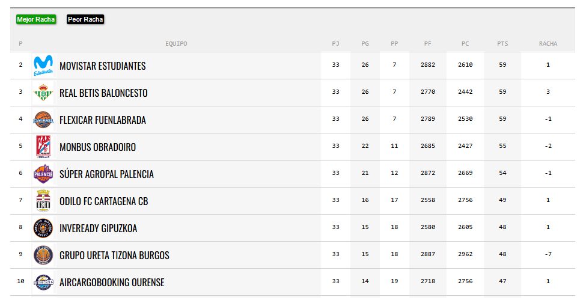Click the Real Betis Baloncesto crest
The width and height of the screenshot is (586, 300).
(x=43, y=93)
